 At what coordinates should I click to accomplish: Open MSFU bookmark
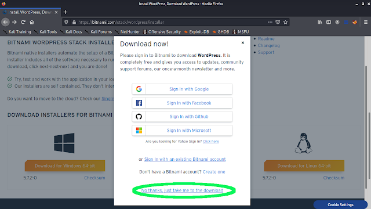[x=241, y=32]
